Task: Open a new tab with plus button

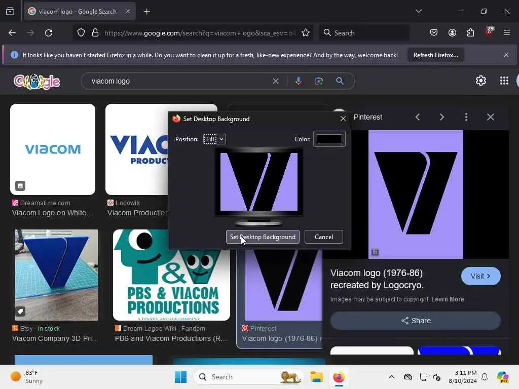Action: [x=146, y=12]
